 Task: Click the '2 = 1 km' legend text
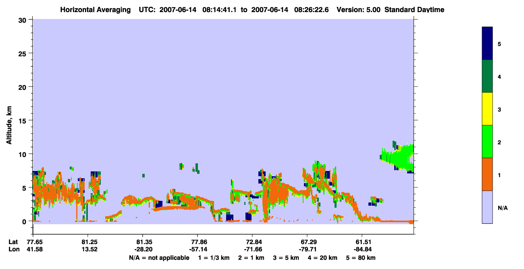251,258
